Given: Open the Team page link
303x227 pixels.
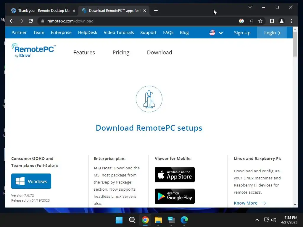Looking at the screenshot, I should (x=39, y=33).
